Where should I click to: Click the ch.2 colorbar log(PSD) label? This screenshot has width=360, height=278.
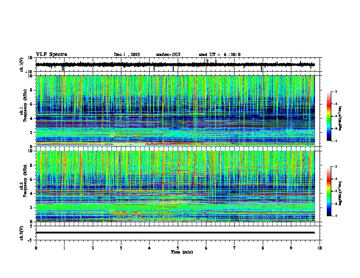(x=340, y=193)
